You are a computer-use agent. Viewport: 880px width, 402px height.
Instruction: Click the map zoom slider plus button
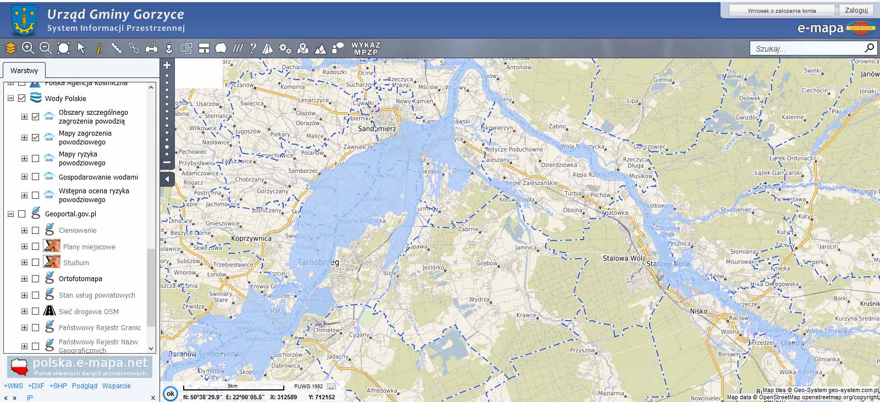point(167,65)
